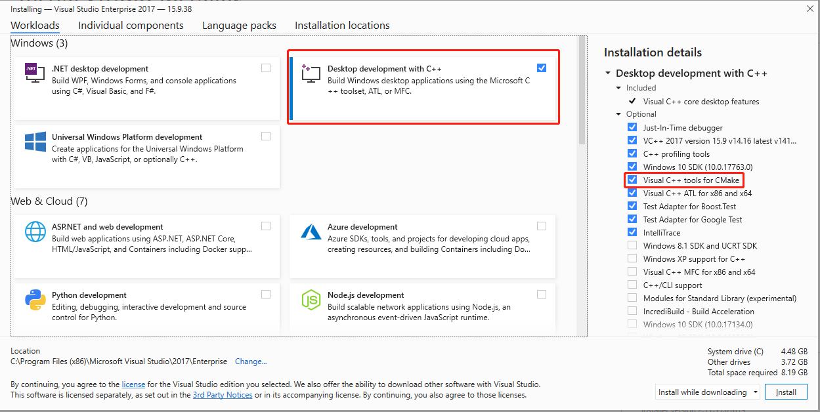Uncheck Desktop development with C++ workload
Viewport: 820px width, 412px height.
541,68
